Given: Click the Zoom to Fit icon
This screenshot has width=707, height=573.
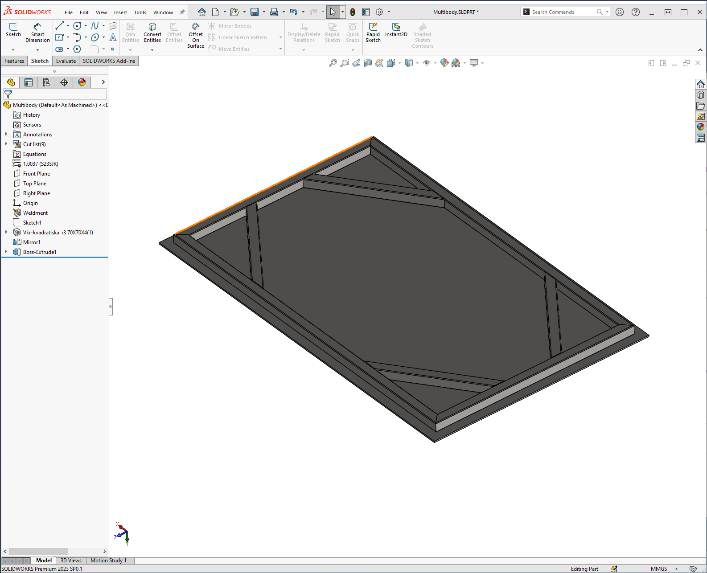Looking at the screenshot, I should 333,63.
